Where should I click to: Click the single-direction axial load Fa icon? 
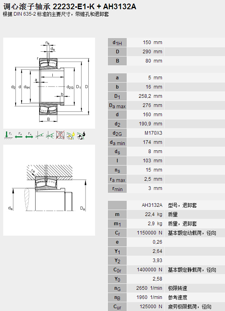19,135
